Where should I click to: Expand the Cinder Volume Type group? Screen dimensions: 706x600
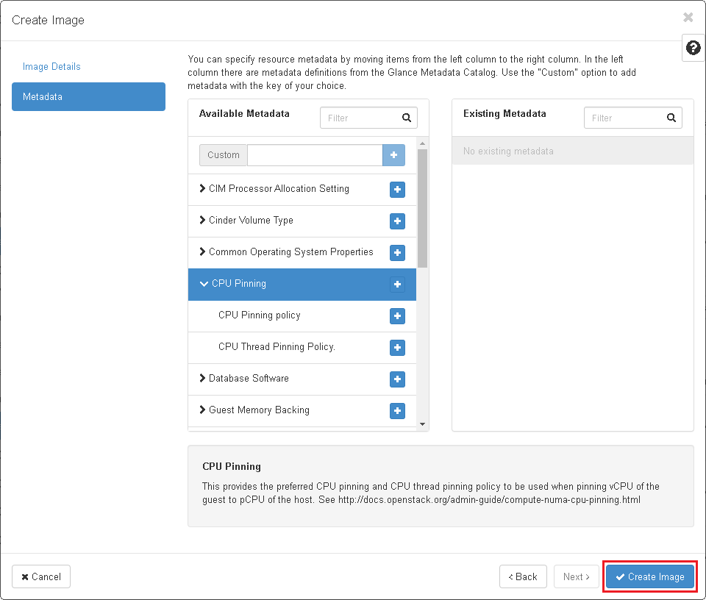click(250, 221)
